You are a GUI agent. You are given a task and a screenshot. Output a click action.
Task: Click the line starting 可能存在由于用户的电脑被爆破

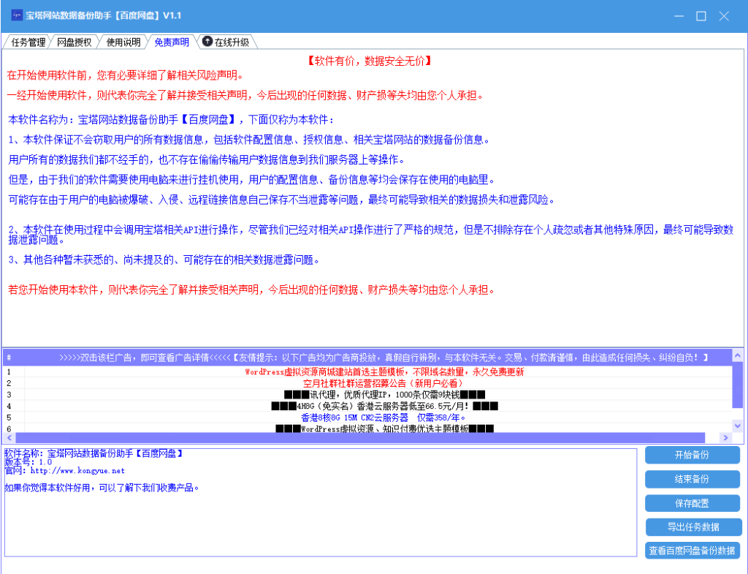[x=283, y=200]
